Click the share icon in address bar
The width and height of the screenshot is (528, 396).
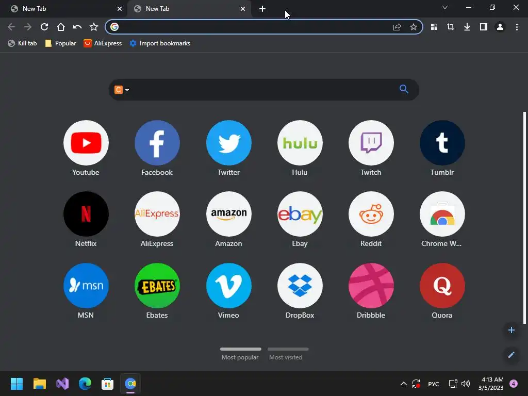coord(397,27)
